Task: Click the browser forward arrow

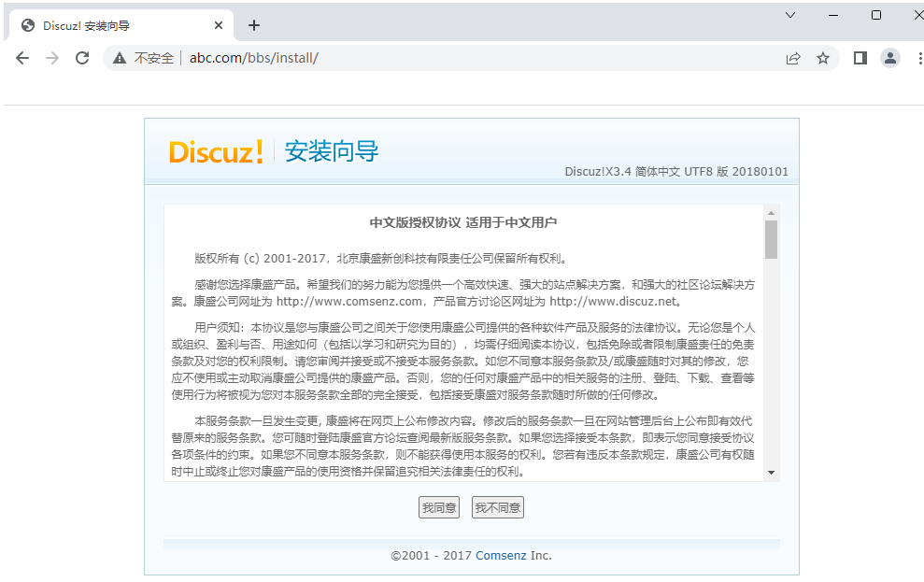Action: click(x=52, y=58)
